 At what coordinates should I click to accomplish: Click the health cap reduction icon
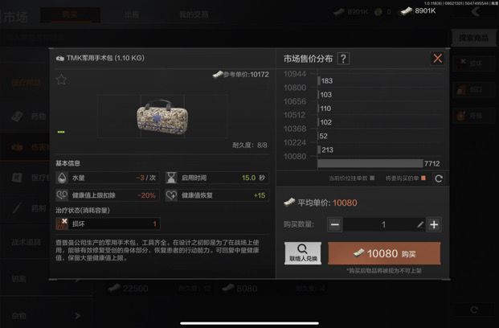point(62,195)
